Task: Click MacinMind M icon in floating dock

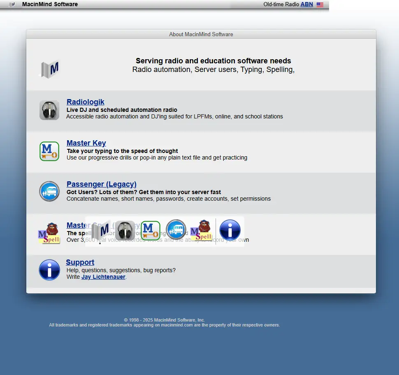Action: tap(101, 230)
